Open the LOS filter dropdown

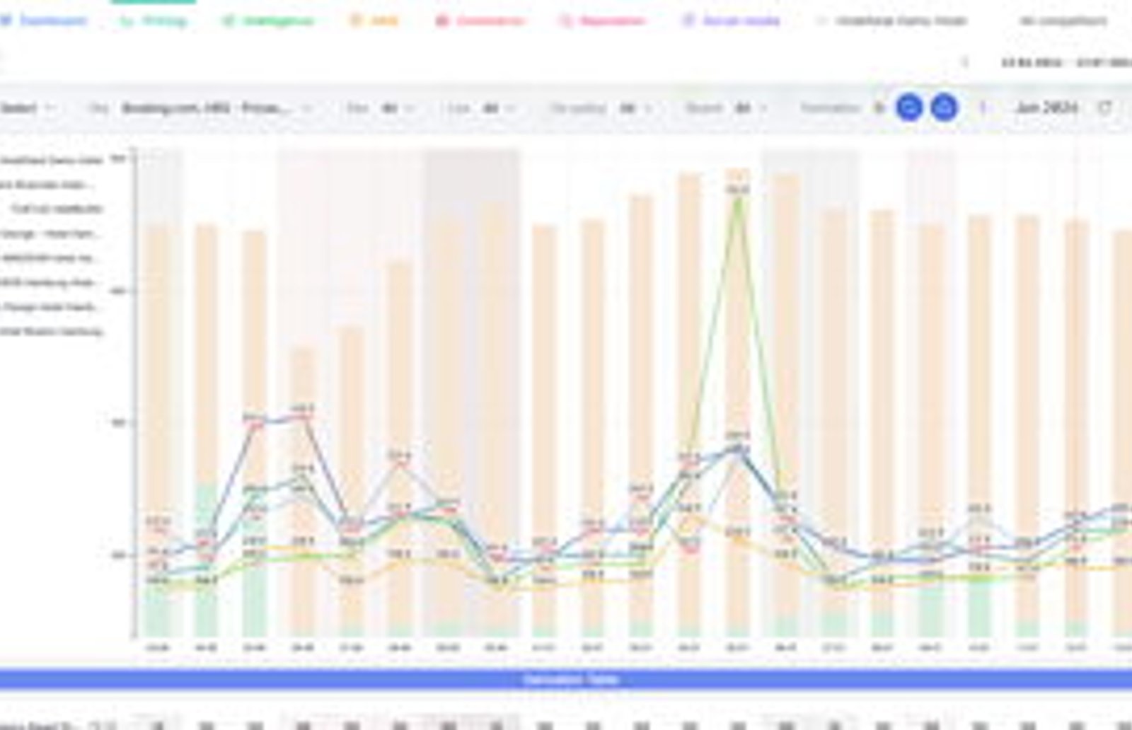pyautogui.click(x=481, y=108)
